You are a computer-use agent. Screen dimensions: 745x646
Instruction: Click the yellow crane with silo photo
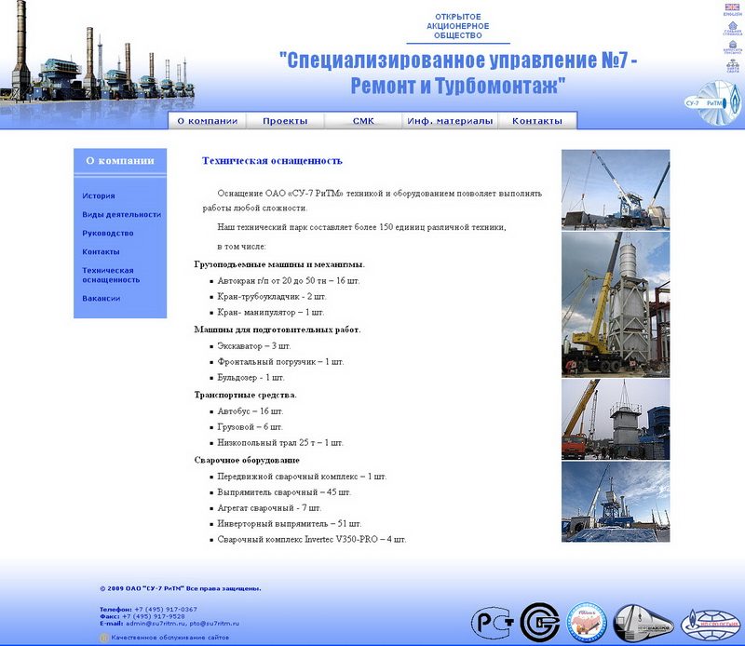coord(615,304)
